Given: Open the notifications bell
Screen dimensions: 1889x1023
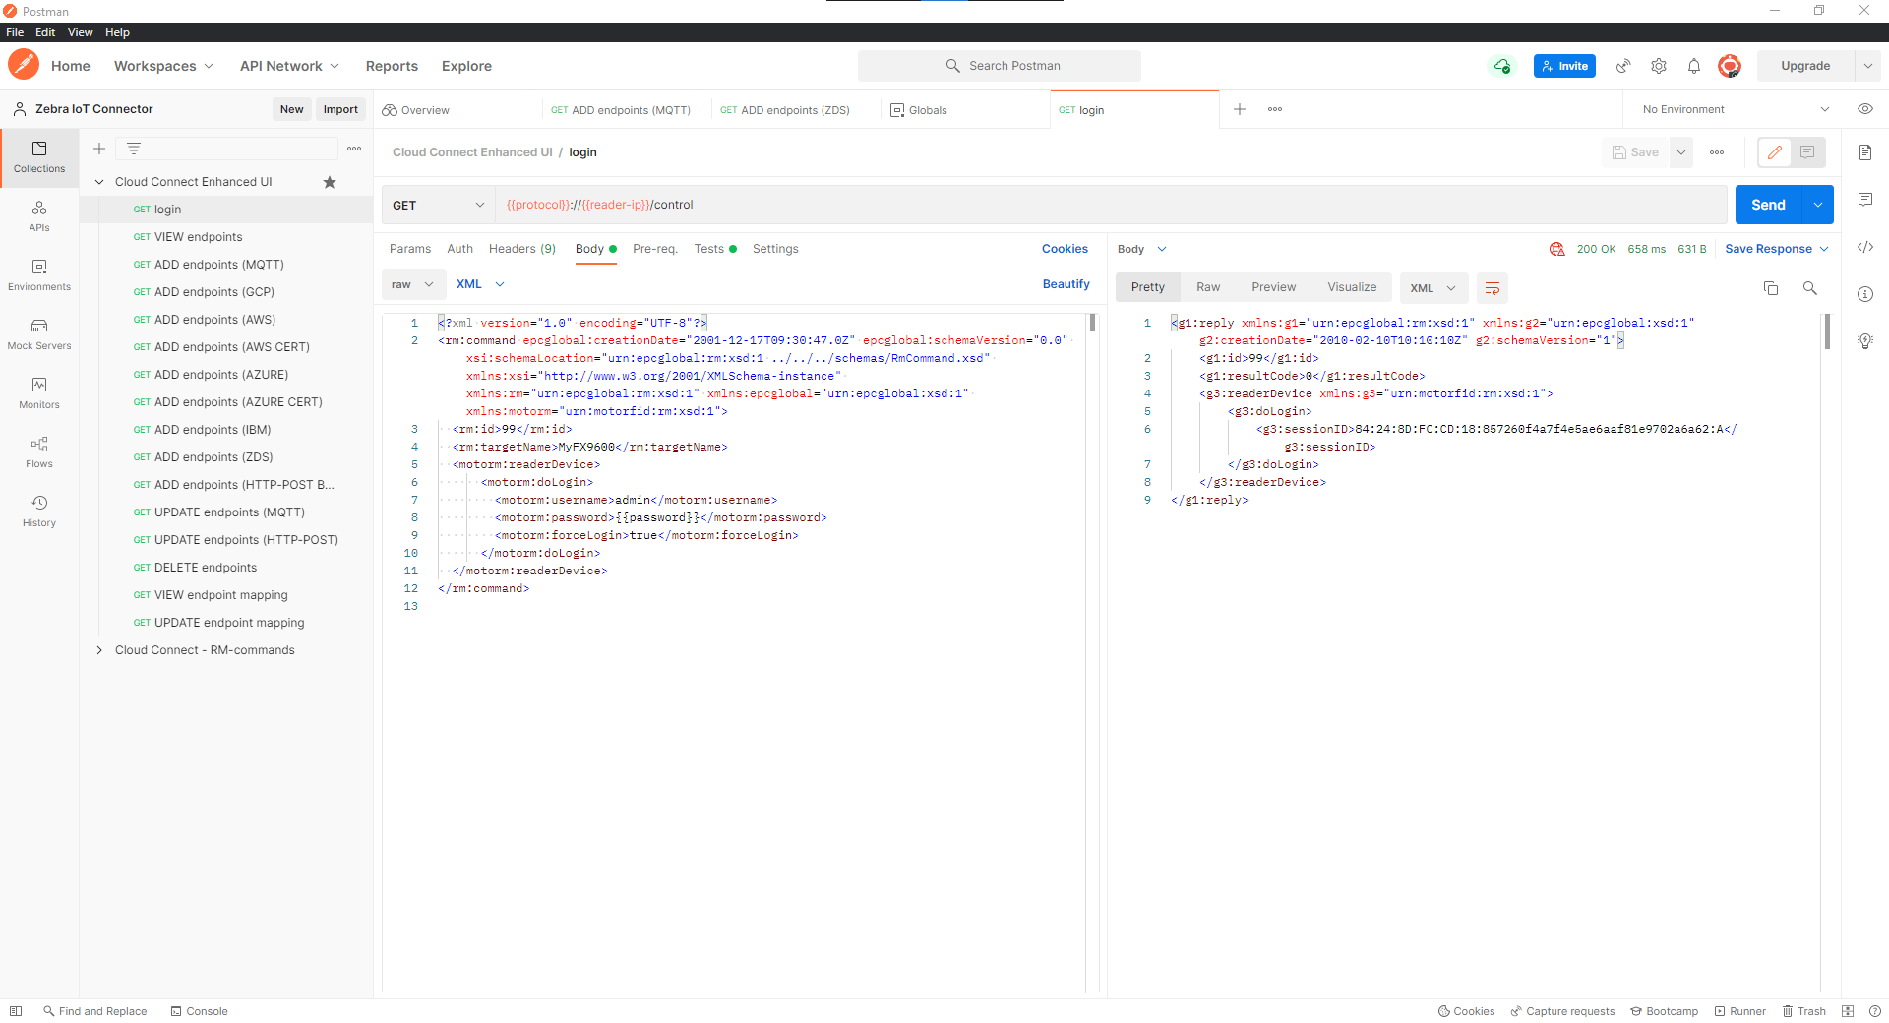Looking at the screenshot, I should coord(1694,66).
